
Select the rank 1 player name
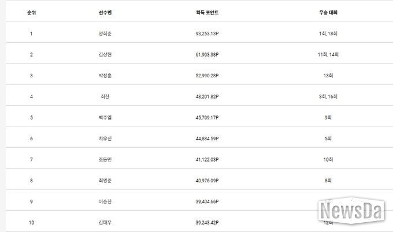(105, 33)
